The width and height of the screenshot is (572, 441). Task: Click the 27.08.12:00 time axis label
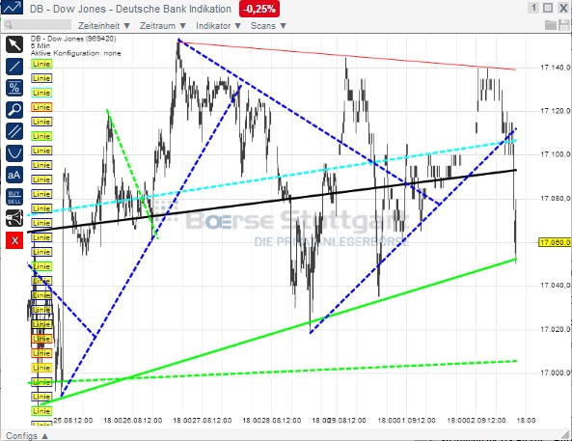coord(212,421)
